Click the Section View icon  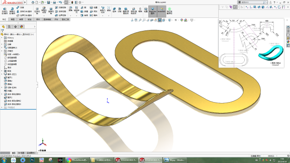(x=152, y=20)
